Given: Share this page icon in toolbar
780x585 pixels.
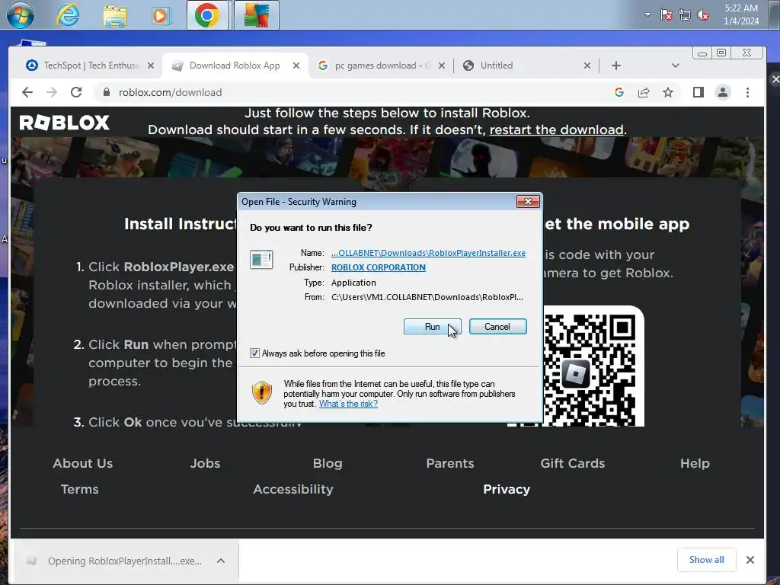Looking at the screenshot, I should 643,92.
